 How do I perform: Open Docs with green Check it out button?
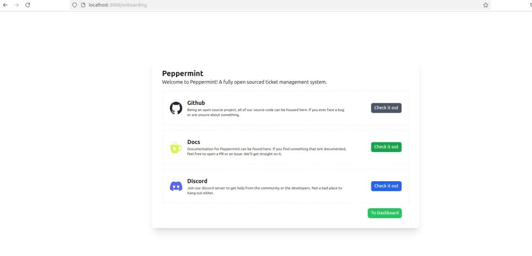[386, 147]
